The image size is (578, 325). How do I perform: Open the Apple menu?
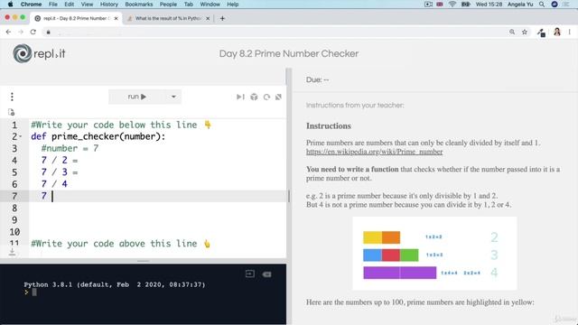tap(10, 4)
